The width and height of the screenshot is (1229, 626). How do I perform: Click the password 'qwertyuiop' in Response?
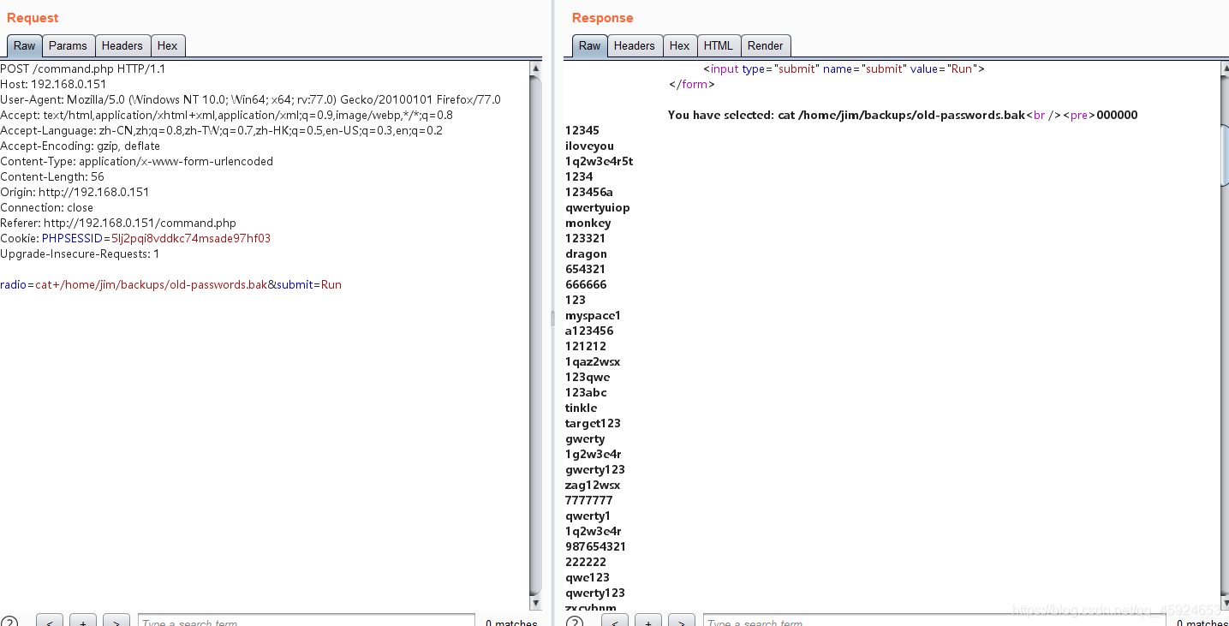pyautogui.click(x=597, y=207)
